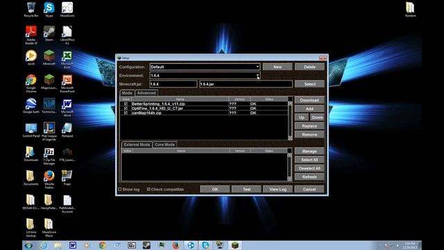Click the Test button
Viewport: 444px width, 250px height.
pos(246,190)
